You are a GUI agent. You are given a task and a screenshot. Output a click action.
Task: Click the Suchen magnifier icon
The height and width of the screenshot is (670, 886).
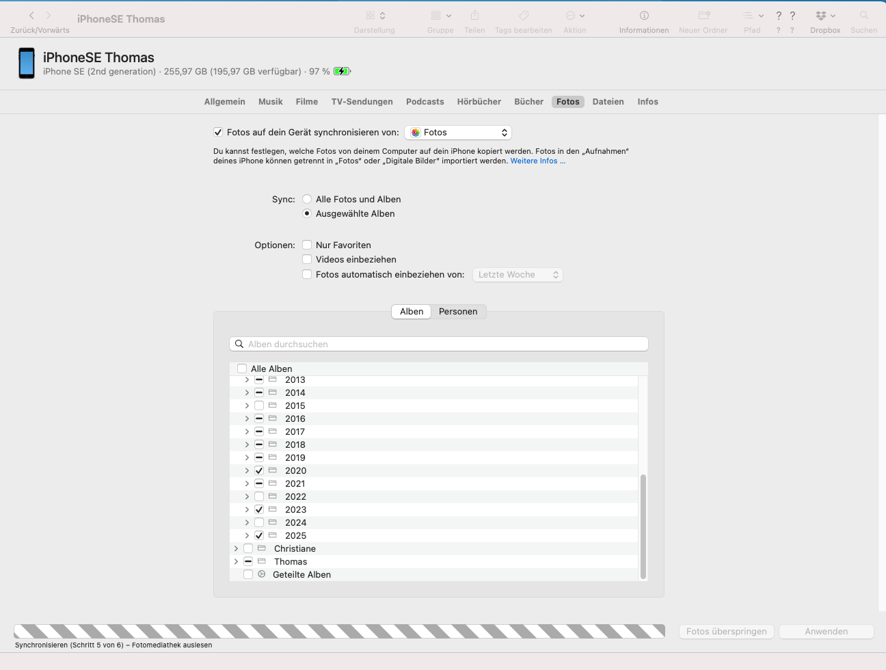pyautogui.click(x=864, y=16)
